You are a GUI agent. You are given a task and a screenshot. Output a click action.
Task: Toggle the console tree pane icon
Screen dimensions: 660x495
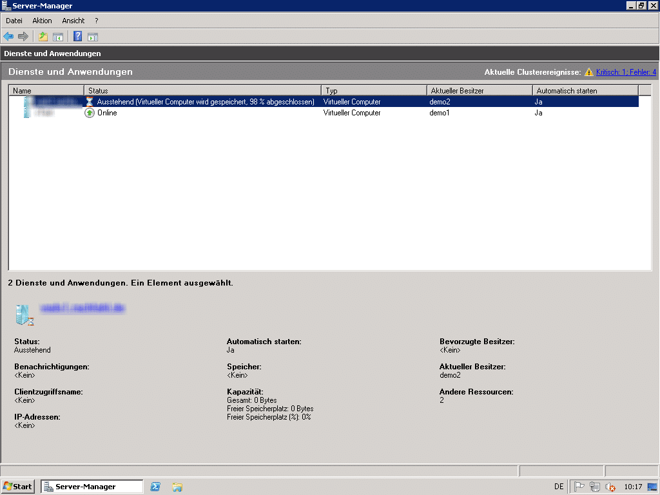(58, 37)
